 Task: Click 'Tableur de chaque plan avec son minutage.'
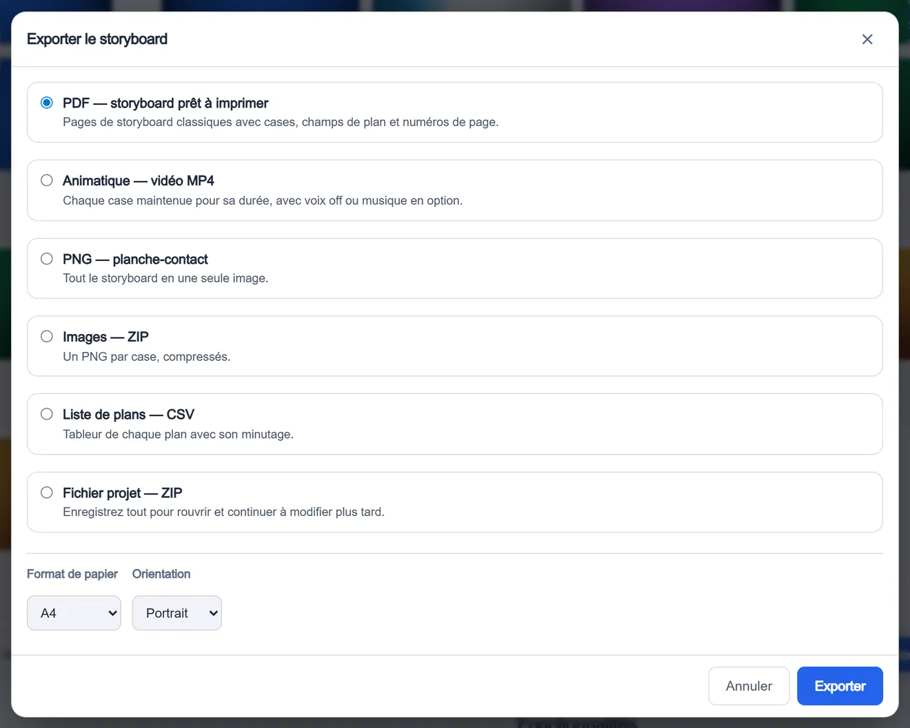[178, 435]
